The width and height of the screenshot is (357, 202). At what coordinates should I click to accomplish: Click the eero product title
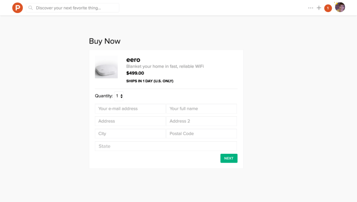tap(133, 60)
